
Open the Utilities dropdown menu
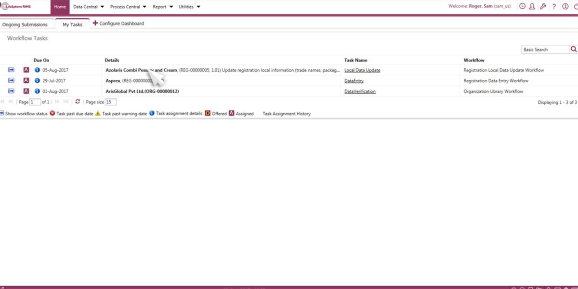(x=189, y=7)
